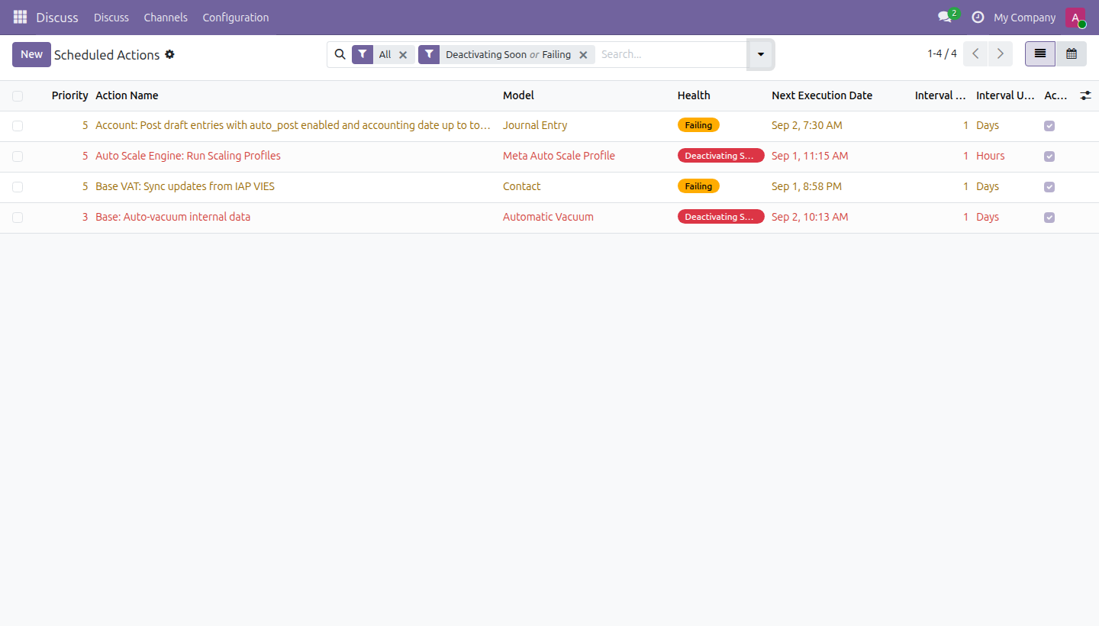
Task: Click the search magnifier icon
Action: (340, 54)
